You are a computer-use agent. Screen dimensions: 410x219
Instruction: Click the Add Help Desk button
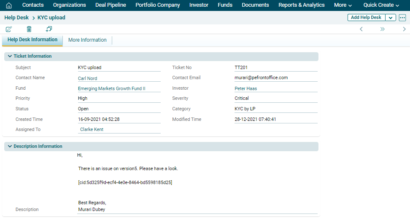point(366,18)
